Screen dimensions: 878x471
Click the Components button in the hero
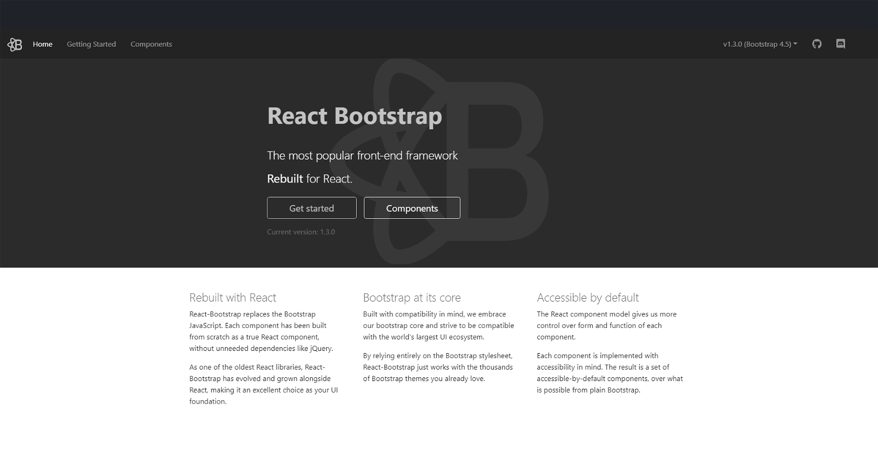point(412,208)
